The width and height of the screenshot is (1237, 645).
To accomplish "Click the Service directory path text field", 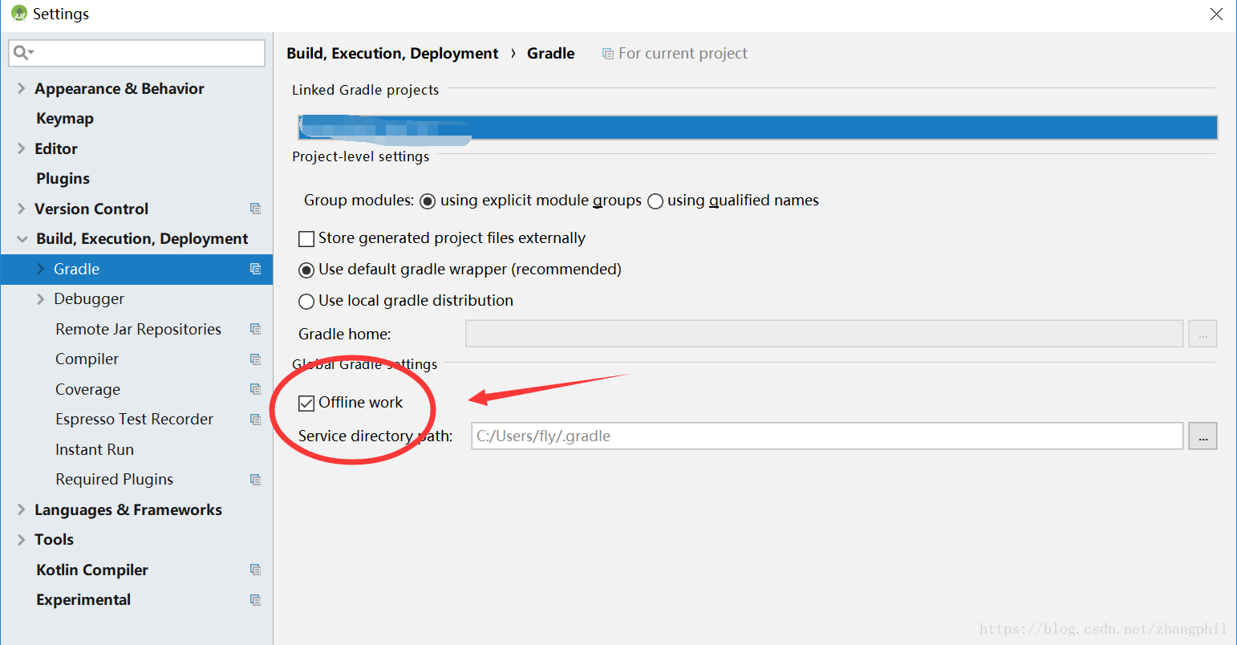I will tap(827, 436).
